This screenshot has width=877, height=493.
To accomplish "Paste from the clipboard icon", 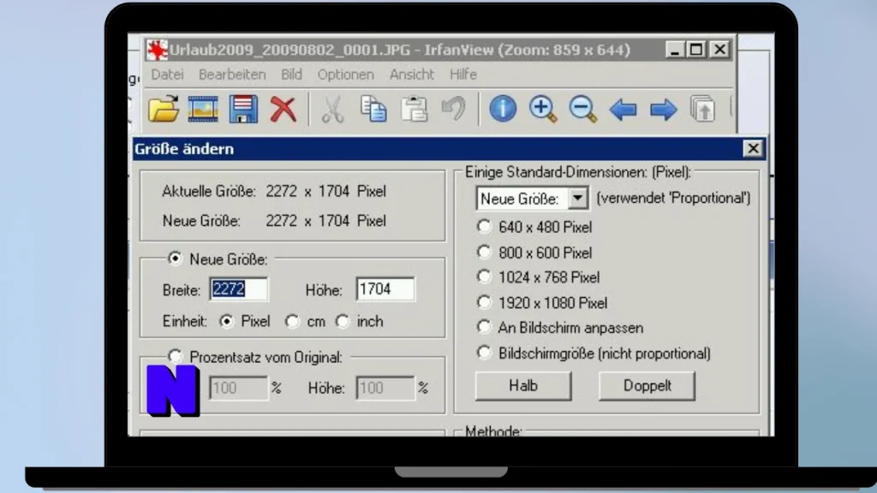I will (x=414, y=109).
